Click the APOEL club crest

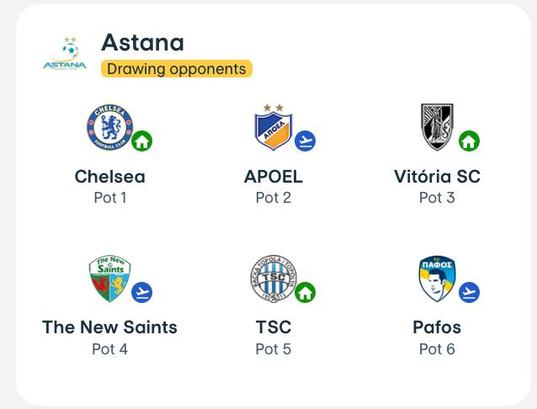273,127
